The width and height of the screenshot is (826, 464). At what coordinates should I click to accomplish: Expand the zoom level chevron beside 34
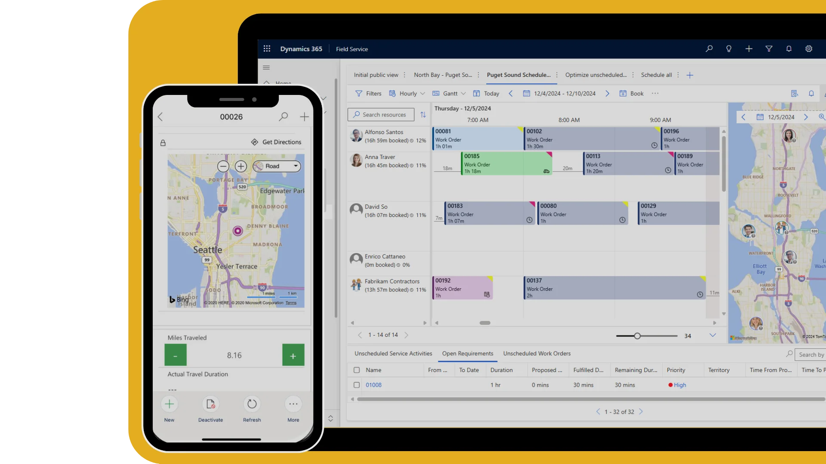[x=713, y=335]
